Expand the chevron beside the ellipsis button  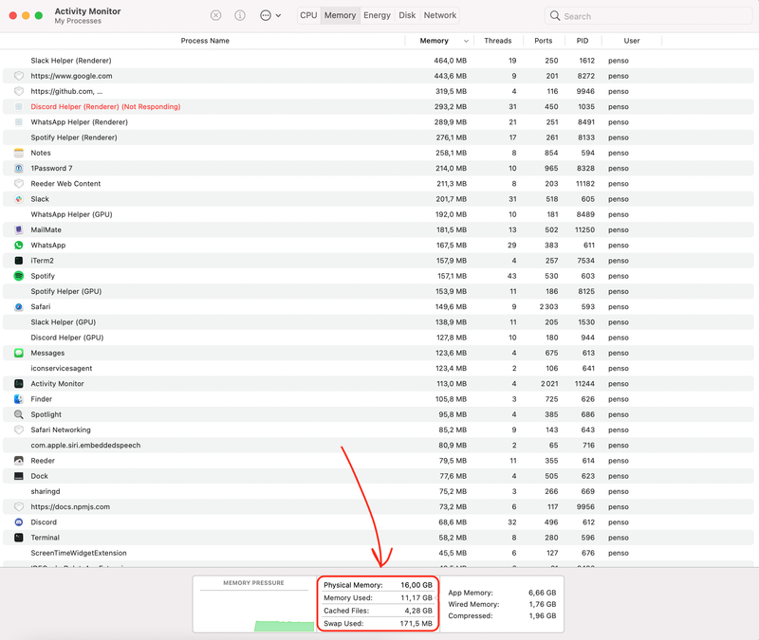pos(278,15)
